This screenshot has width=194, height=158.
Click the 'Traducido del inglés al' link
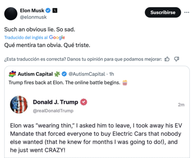26,37
